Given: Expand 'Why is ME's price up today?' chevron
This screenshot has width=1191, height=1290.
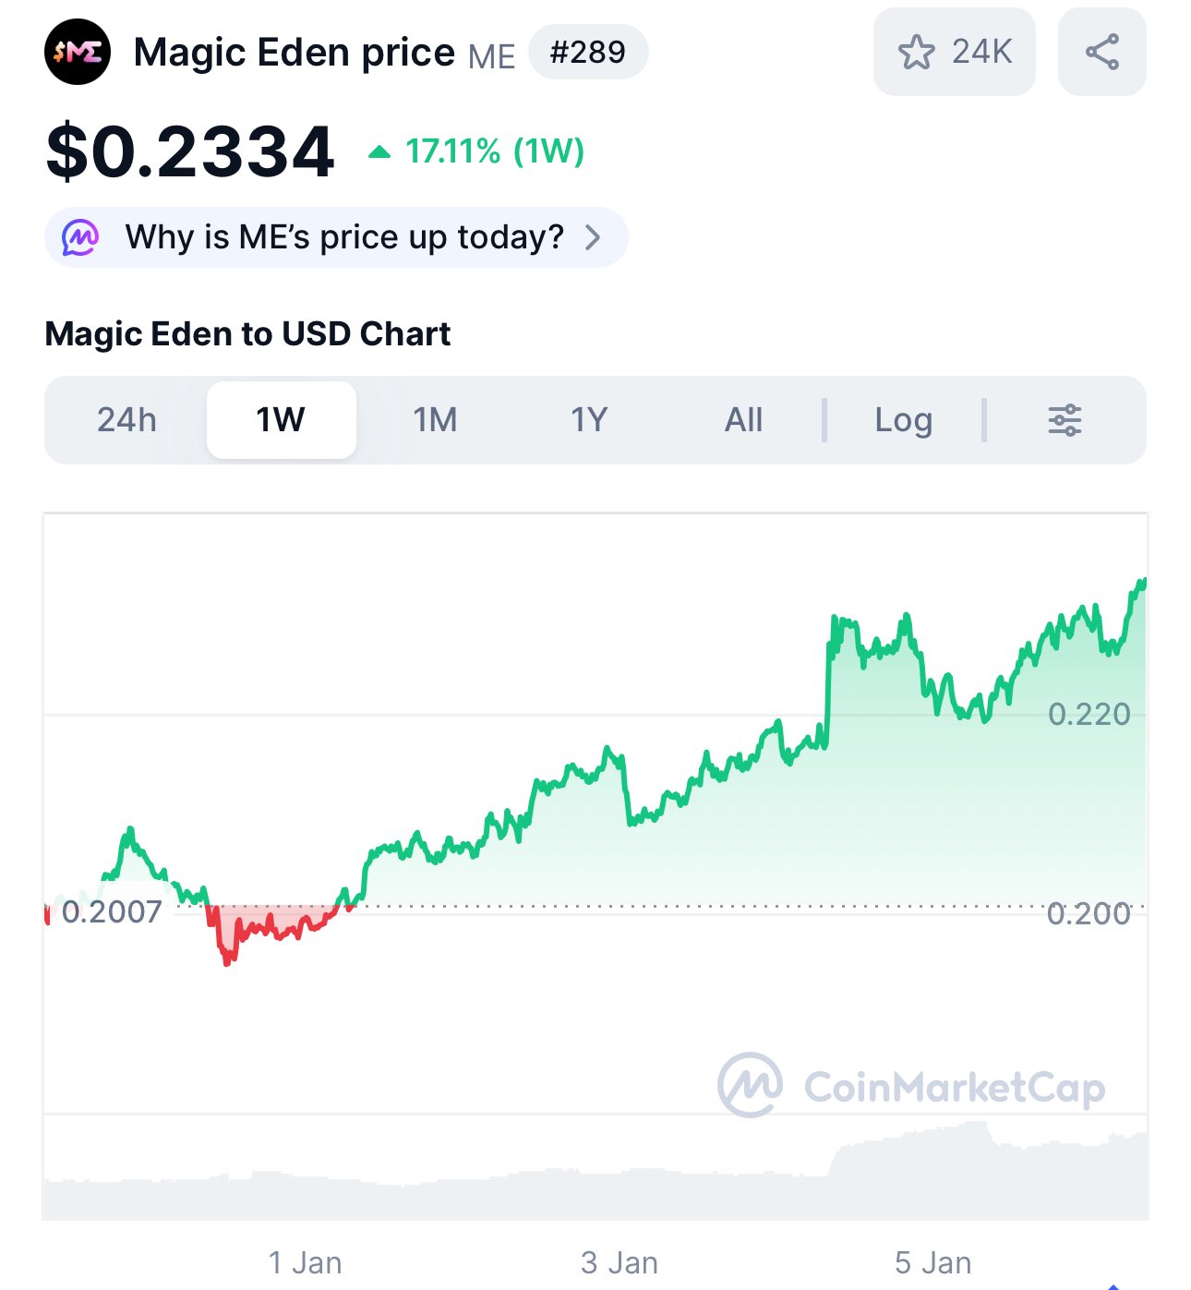Looking at the screenshot, I should pyautogui.click(x=593, y=237).
